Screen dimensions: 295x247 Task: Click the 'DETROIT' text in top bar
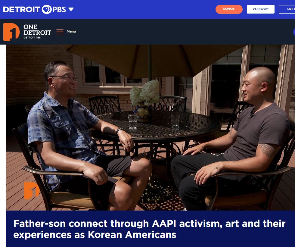21,9
